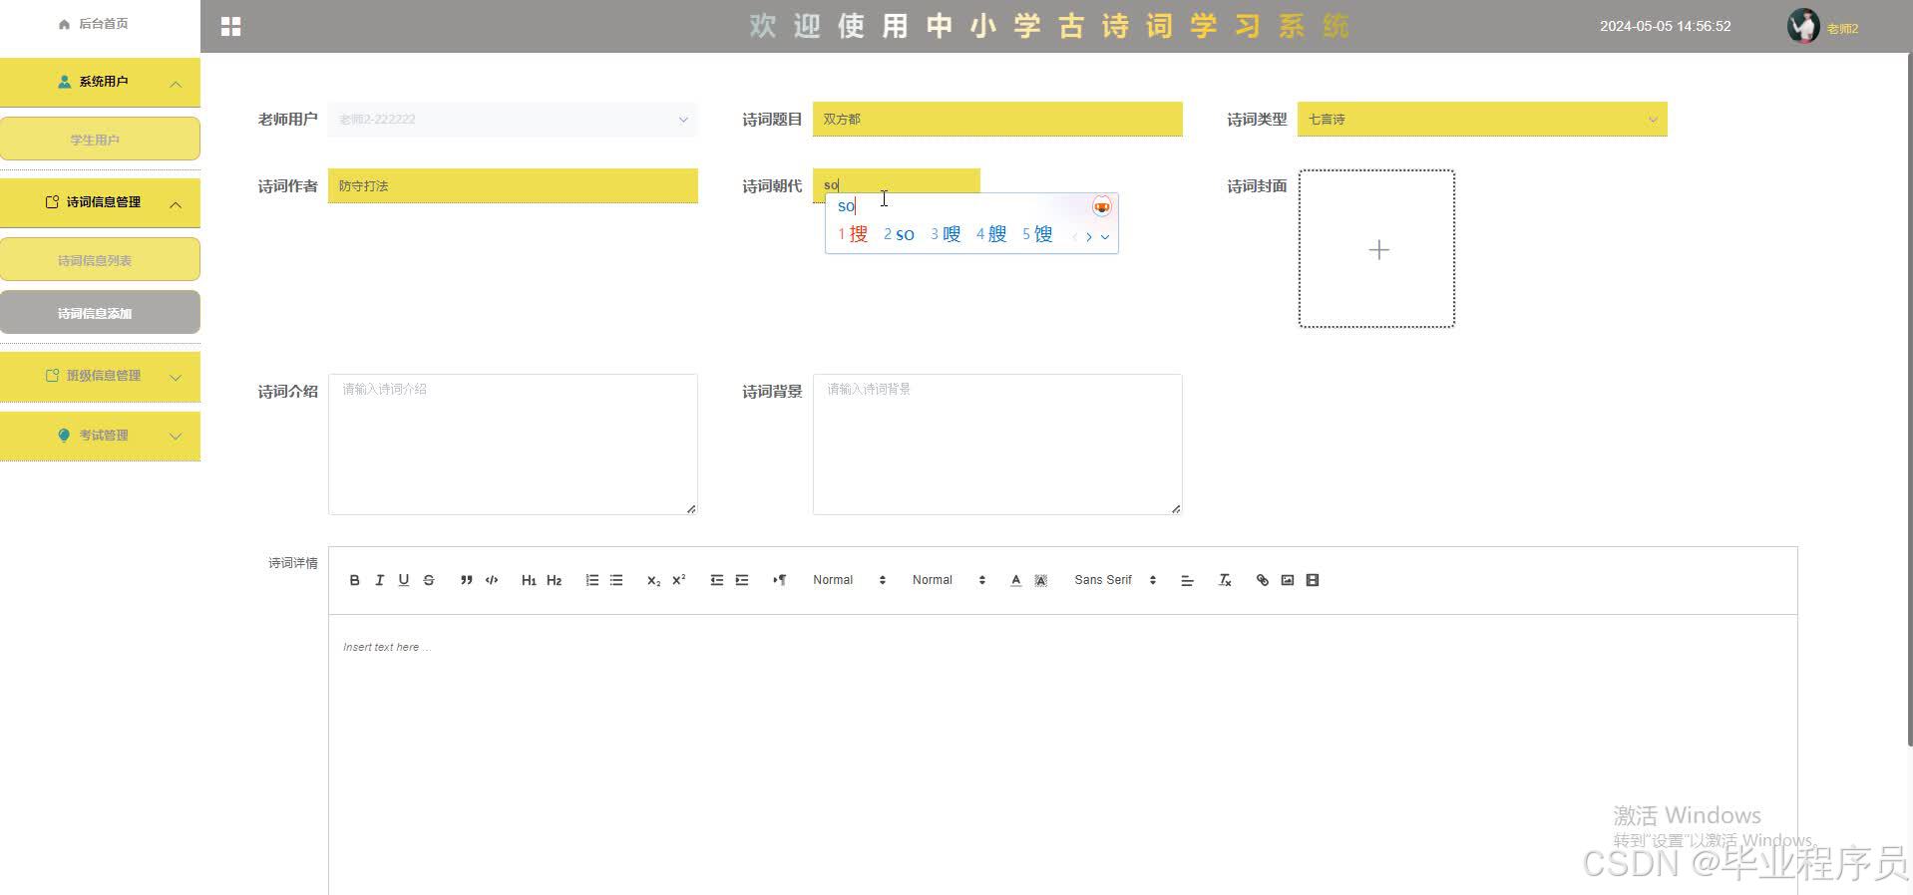Apply subscript formatting

(x=653, y=580)
